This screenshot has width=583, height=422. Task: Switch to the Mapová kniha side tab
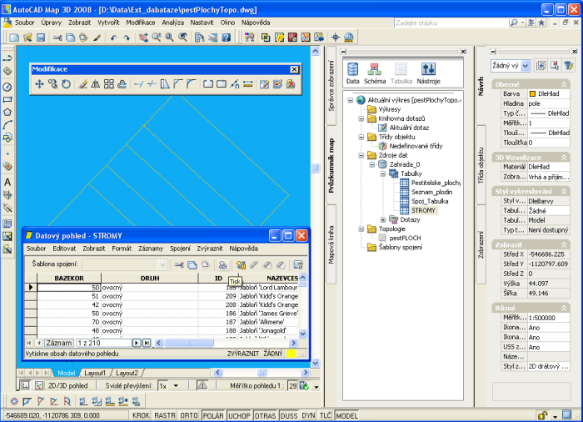331,244
